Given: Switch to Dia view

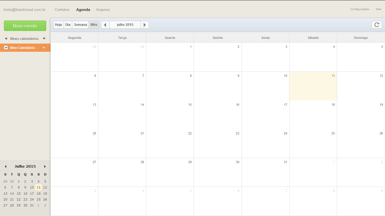Looking at the screenshot, I should click(68, 25).
